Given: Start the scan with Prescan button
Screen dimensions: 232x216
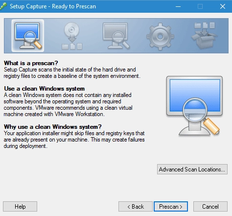Looking at the screenshot, I should tap(171, 207).
